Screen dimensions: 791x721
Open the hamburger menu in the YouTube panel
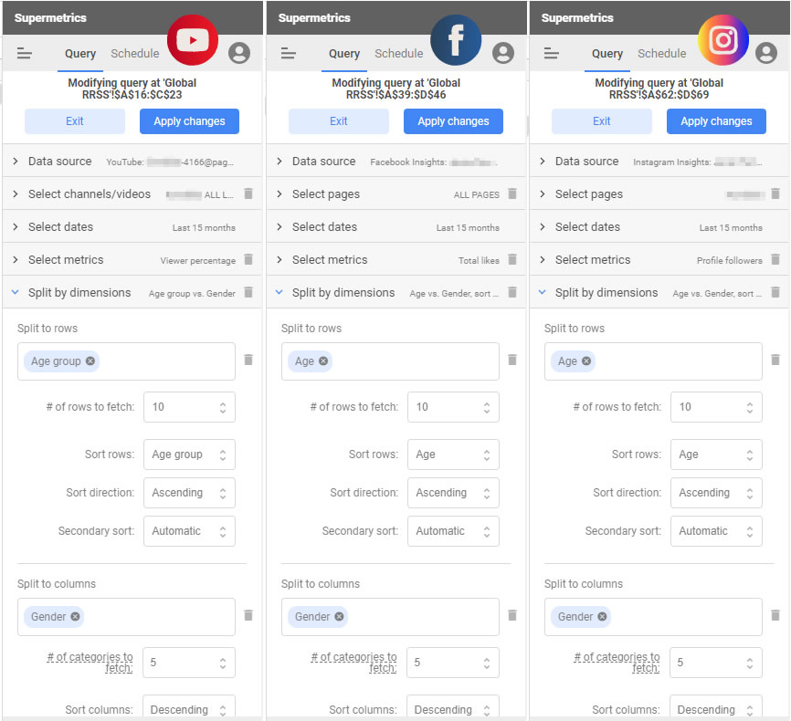pyautogui.click(x=25, y=53)
